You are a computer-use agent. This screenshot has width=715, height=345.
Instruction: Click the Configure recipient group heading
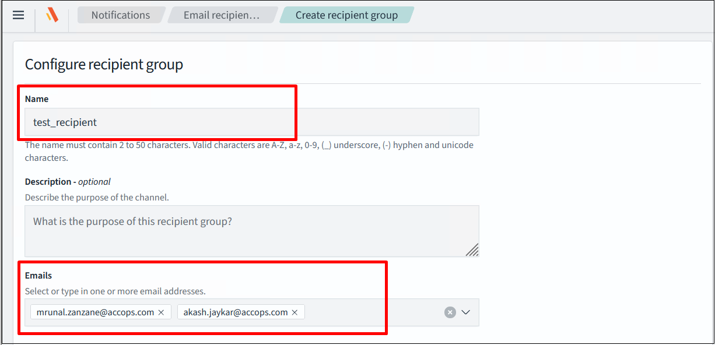pos(104,64)
